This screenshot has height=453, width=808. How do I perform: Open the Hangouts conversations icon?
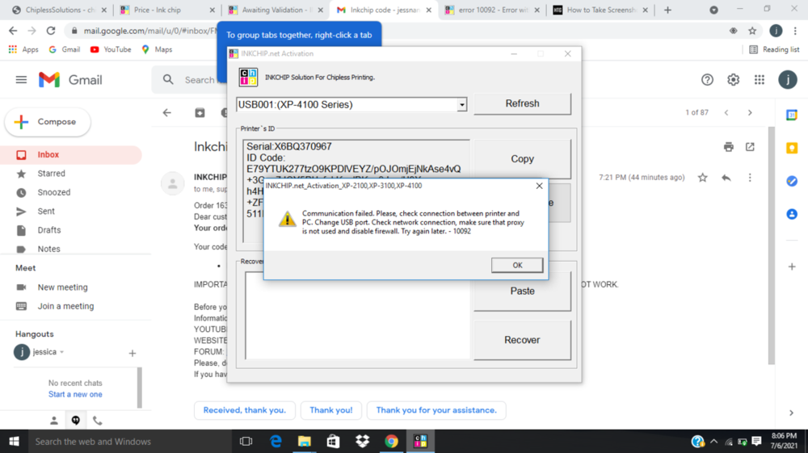pos(76,421)
